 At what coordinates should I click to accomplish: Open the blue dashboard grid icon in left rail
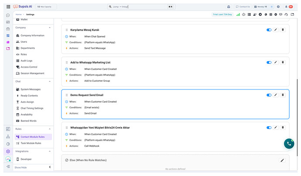[x=8, y=35]
